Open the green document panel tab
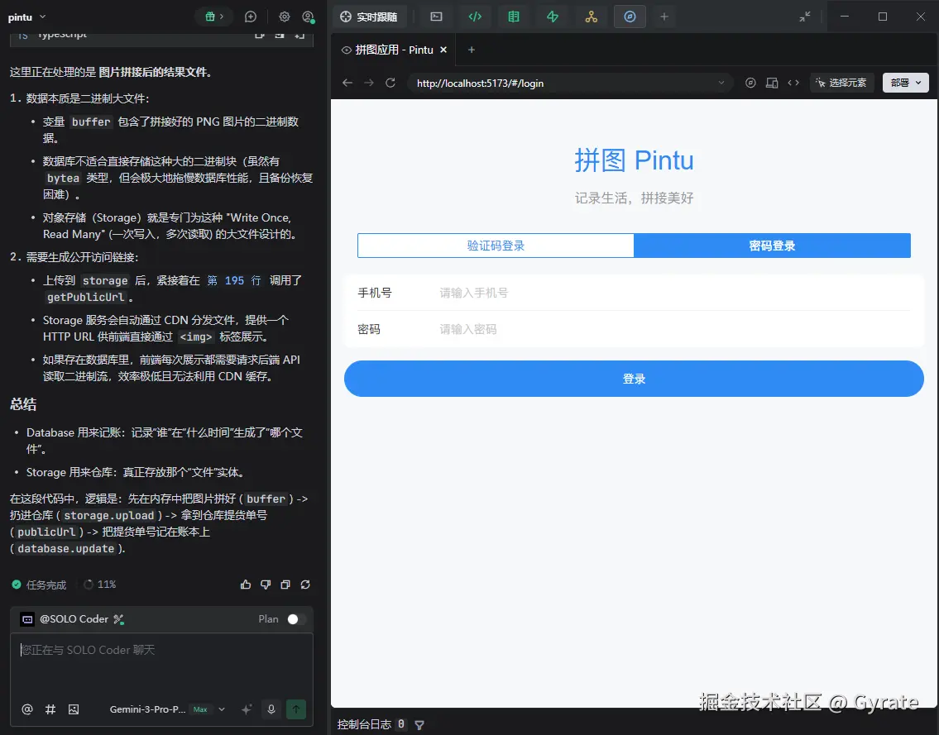939x735 pixels. click(514, 17)
